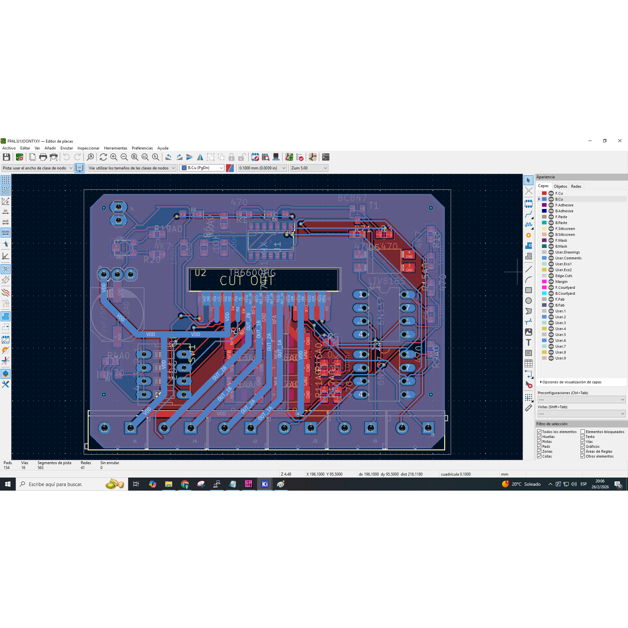Open the B.Cu layer selector dropdown
The width and height of the screenshot is (628, 628).
coord(202,168)
